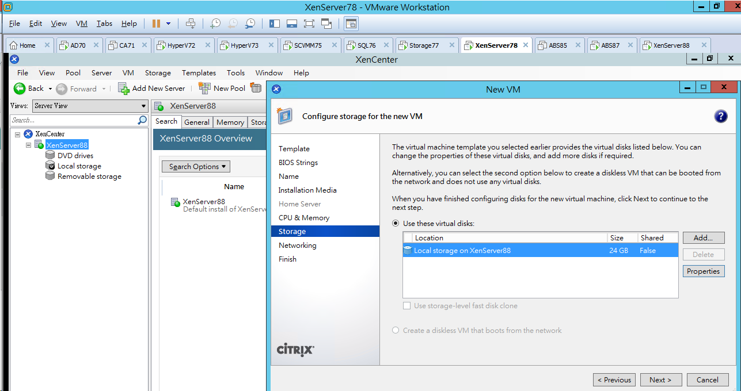Click Next in the wizard
This screenshot has width=741, height=391.
660,379
